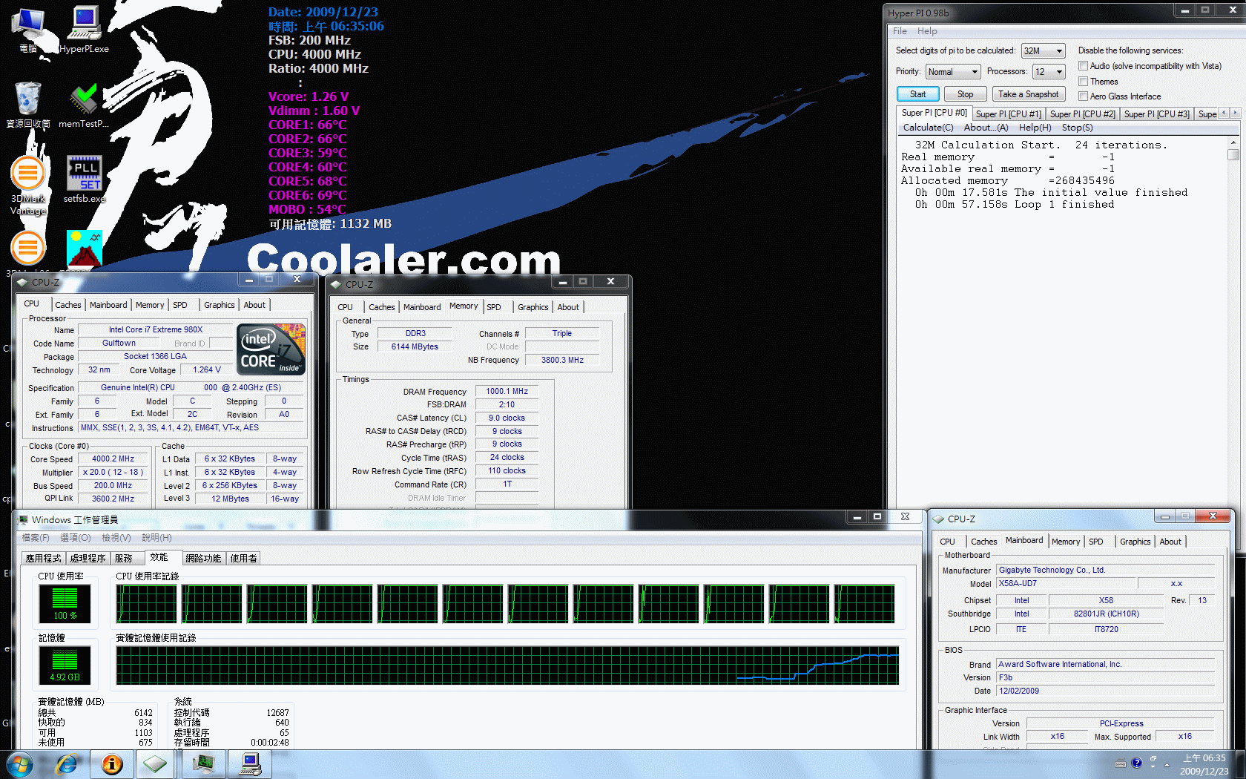Click Stop(S) menu in Super PI

click(1077, 128)
